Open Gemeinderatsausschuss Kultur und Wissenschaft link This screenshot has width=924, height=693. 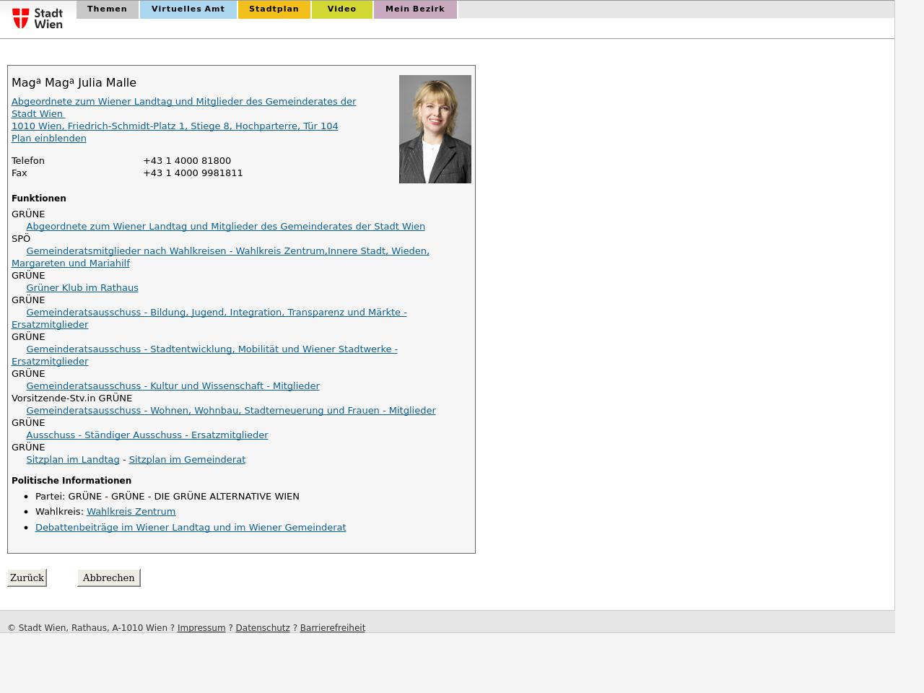pyautogui.click(x=173, y=386)
